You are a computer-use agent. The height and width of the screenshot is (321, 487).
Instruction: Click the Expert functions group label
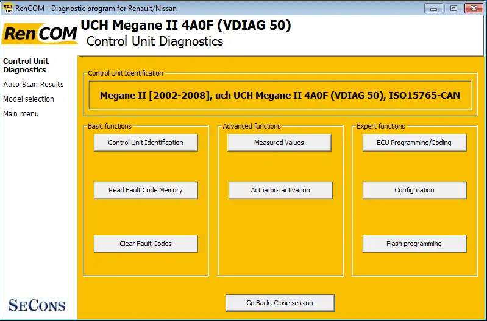pos(381,126)
